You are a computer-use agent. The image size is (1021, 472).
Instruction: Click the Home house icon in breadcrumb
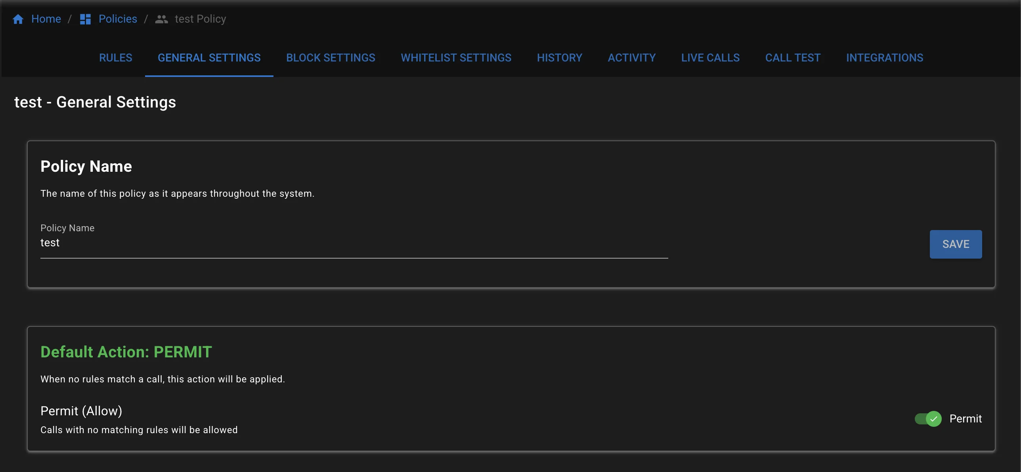[x=18, y=19]
